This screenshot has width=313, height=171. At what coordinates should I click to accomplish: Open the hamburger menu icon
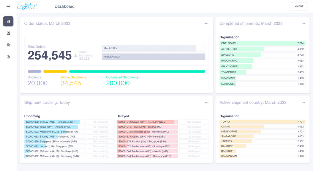point(8,7)
